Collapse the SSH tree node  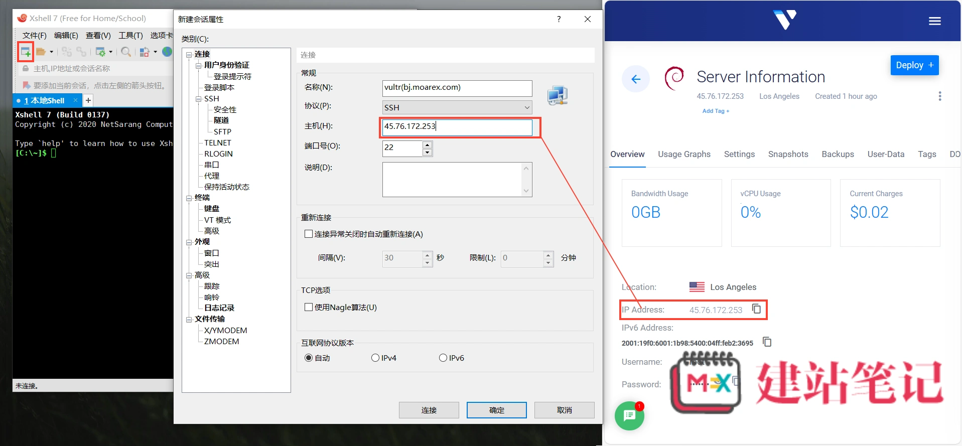198,99
